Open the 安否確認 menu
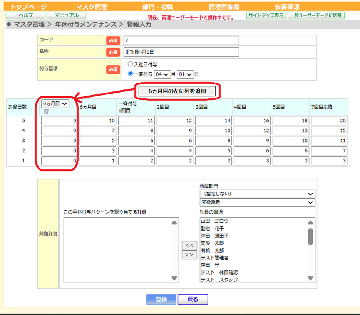360x315 pixels. point(287,7)
